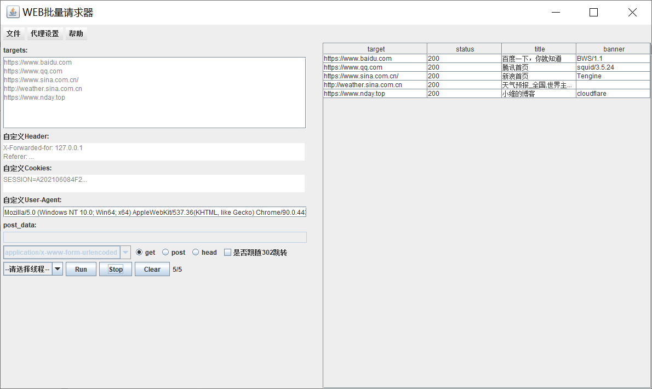Sort by the title column header
Viewport: 652px width, 389px height.
click(x=539, y=49)
